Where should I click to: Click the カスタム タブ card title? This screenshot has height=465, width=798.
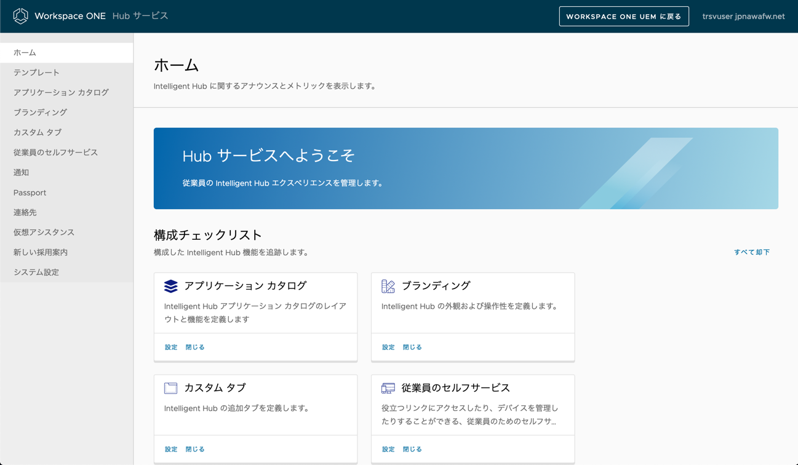point(215,388)
